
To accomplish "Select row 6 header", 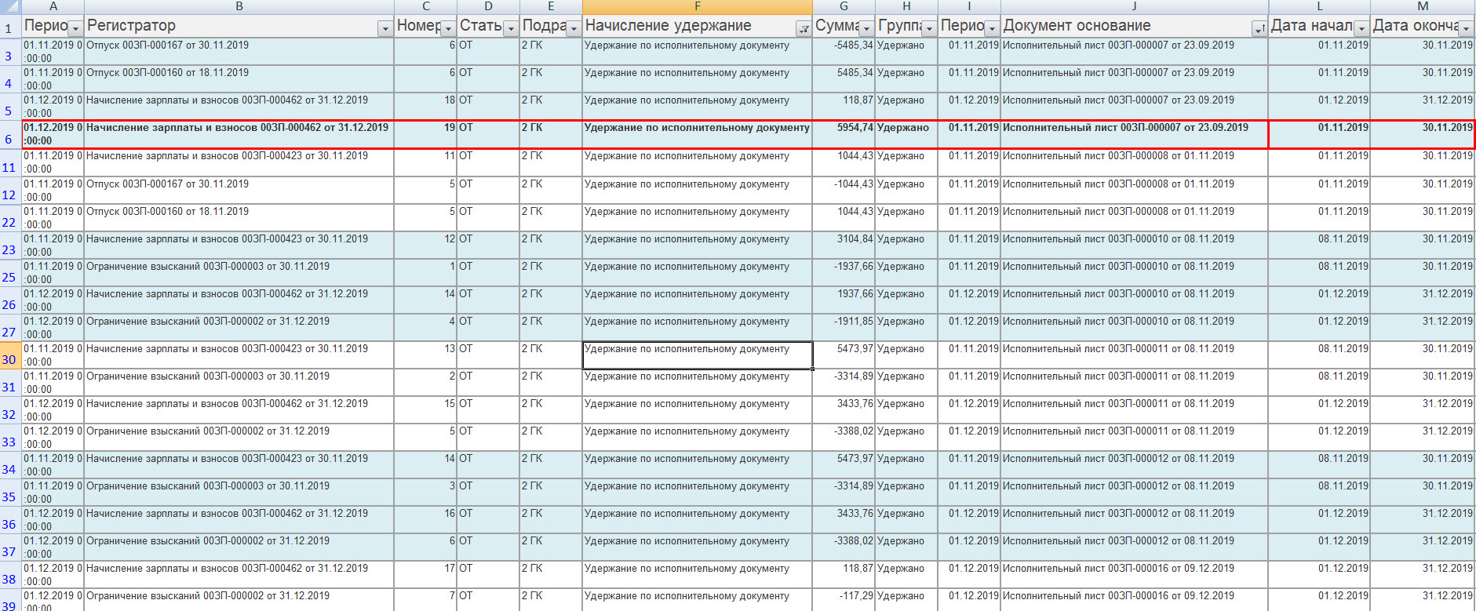I will click(9, 134).
